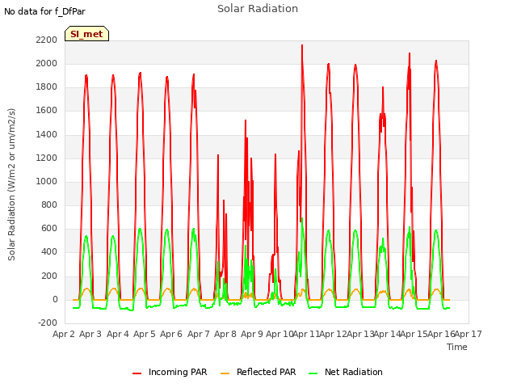Toggle Net Radiation legend entry

click(x=346, y=372)
